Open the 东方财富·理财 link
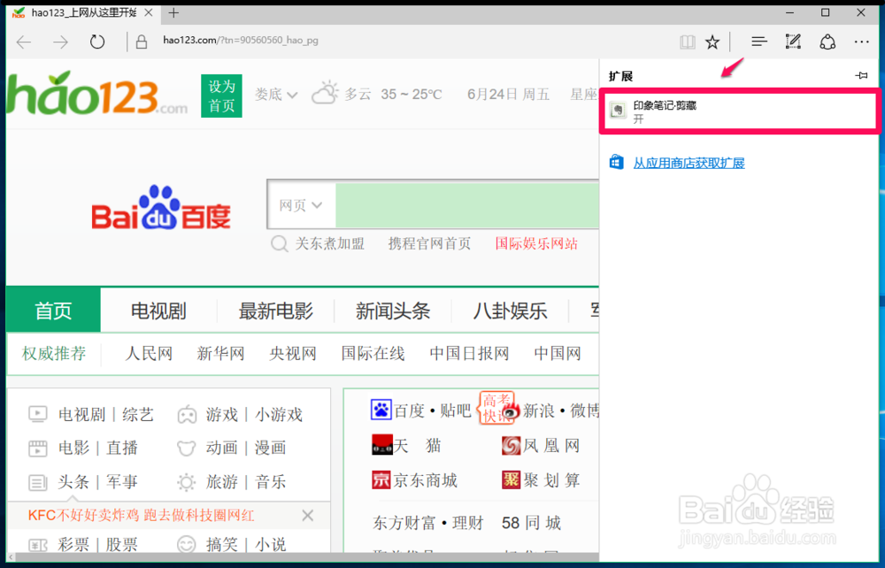Viewport: 885px width, 568px height. (427, 523)
